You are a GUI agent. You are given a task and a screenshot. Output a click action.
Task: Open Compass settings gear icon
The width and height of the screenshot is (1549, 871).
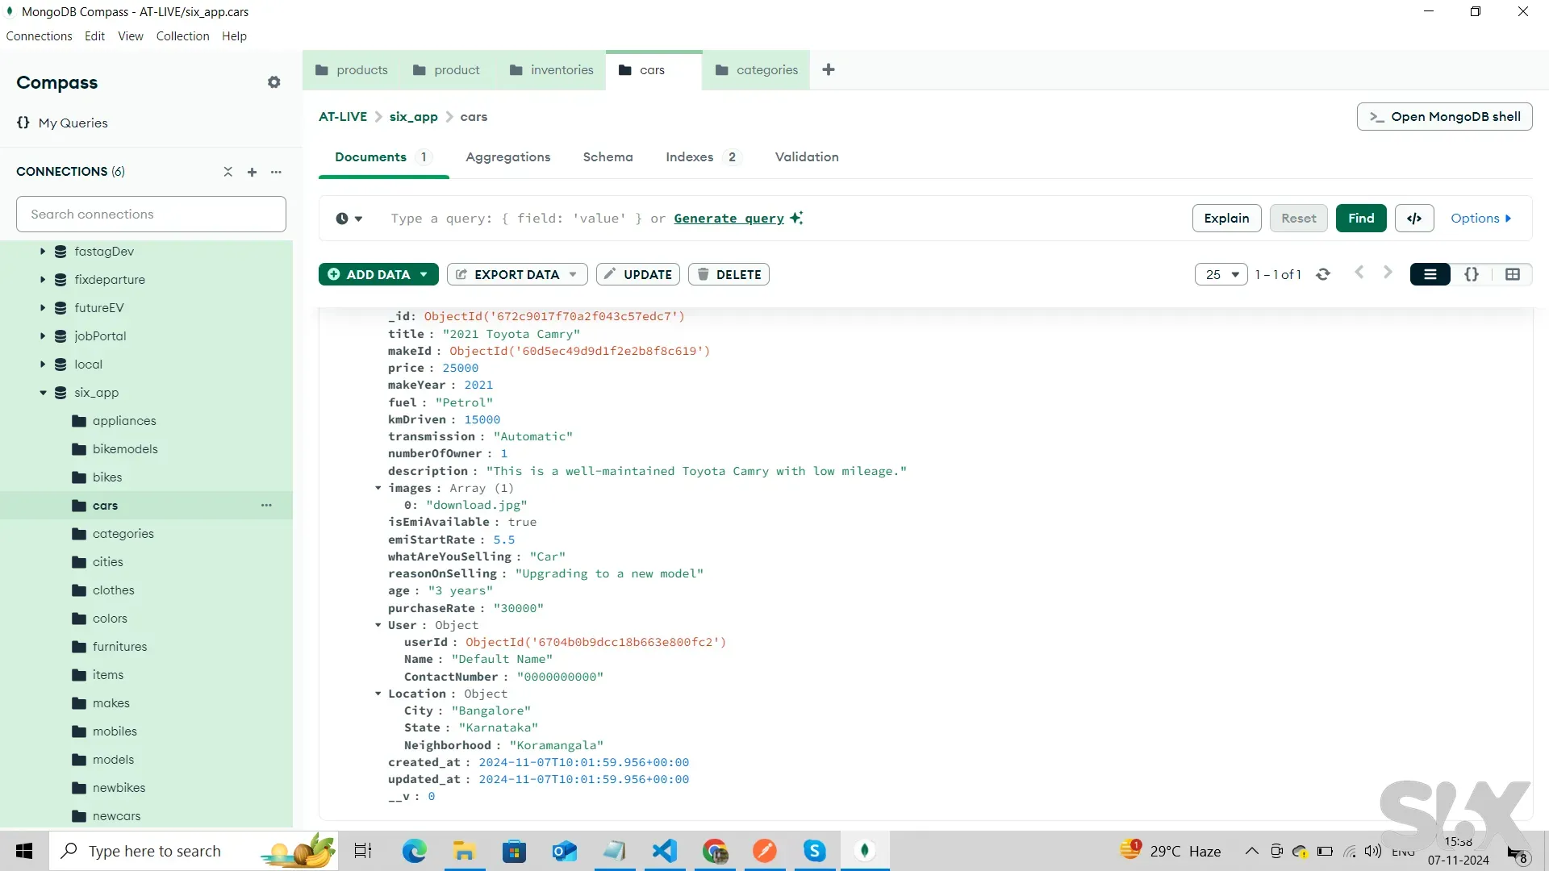(x=274, y=82)
